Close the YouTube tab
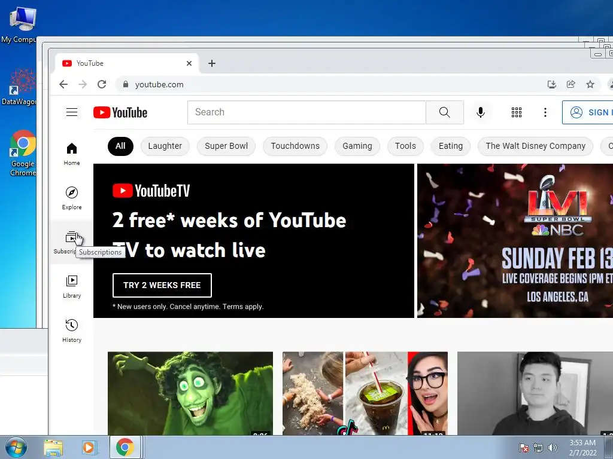The image size is (613, 459). [189, 63]
